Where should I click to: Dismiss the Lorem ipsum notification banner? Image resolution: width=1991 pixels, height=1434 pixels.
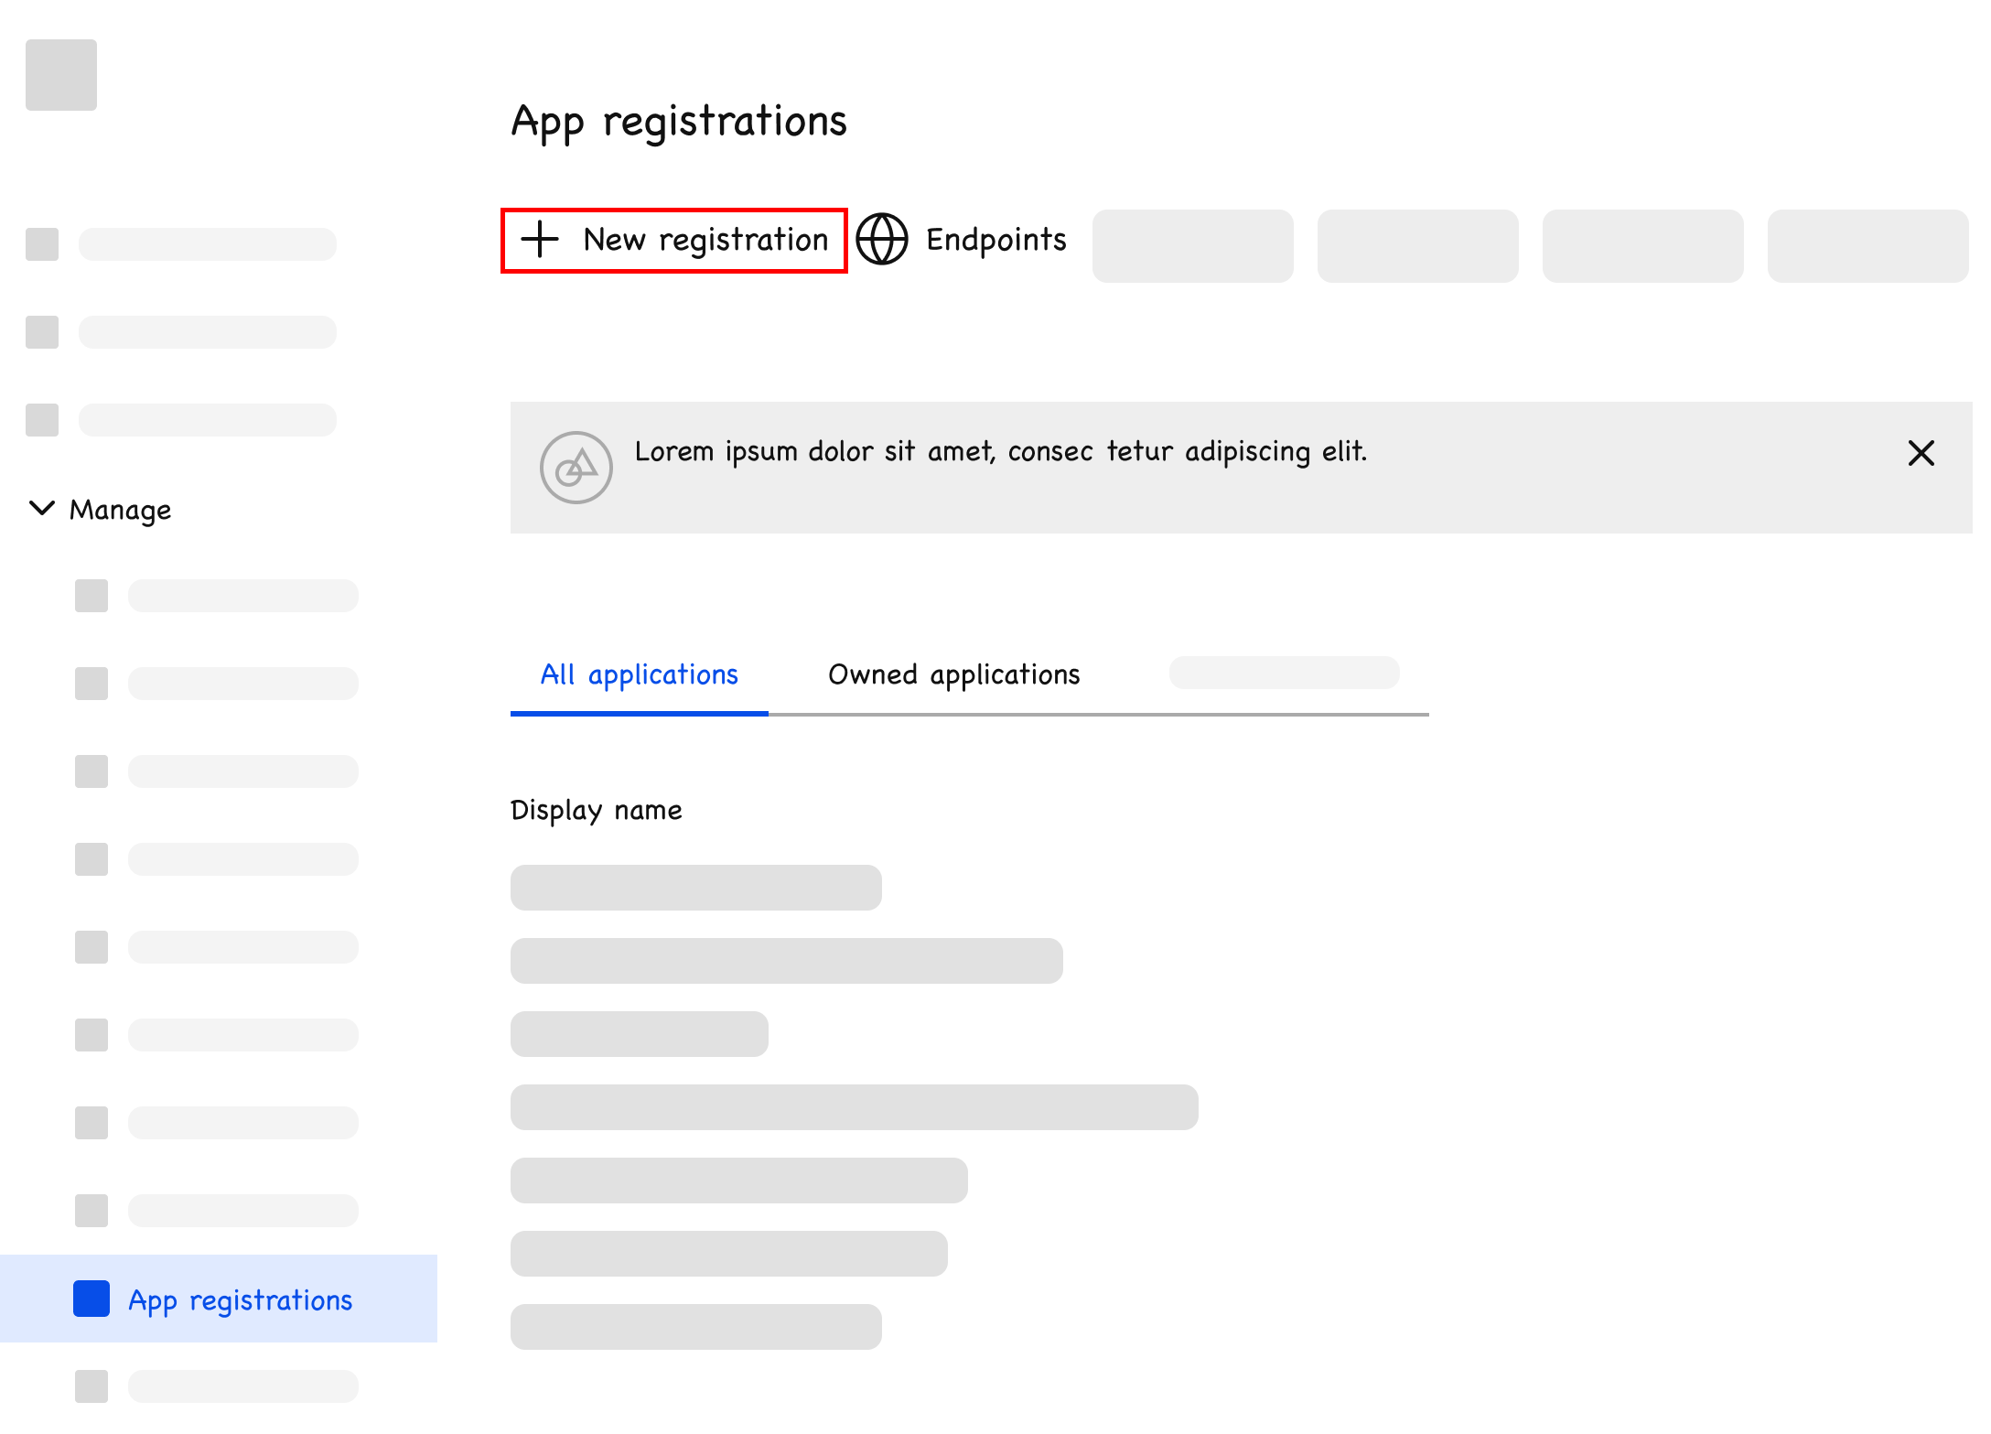[x=1921, y=453]
